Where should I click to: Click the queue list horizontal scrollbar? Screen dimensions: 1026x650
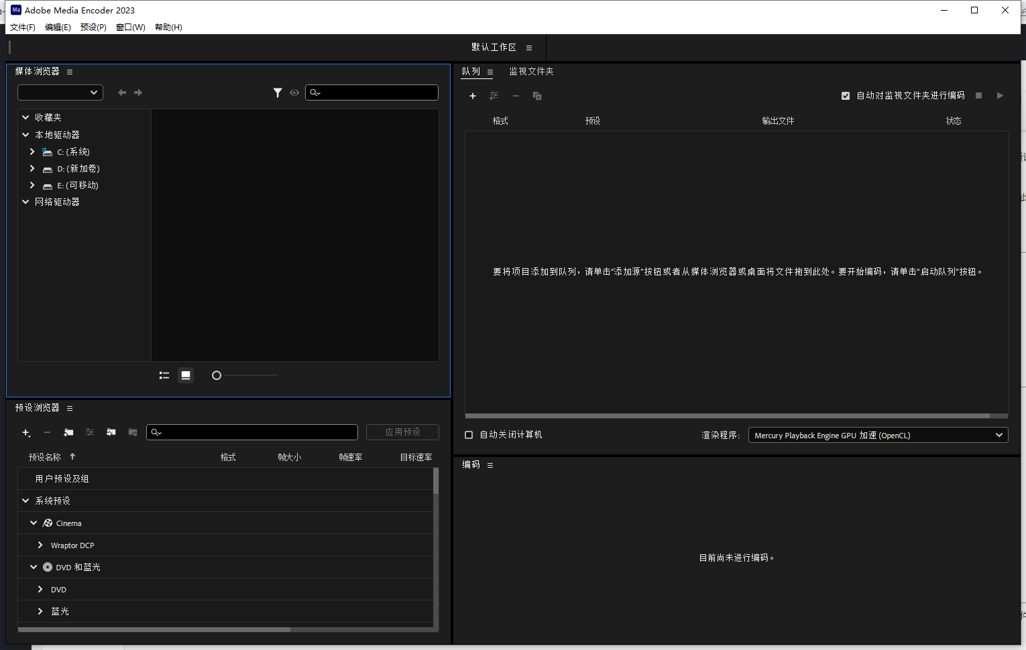(728, 416)
